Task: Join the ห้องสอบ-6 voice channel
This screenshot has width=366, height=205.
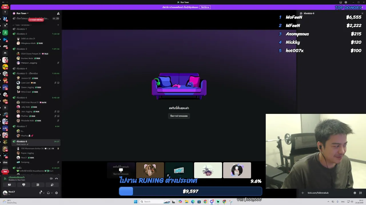Action: tap(36, 98)
